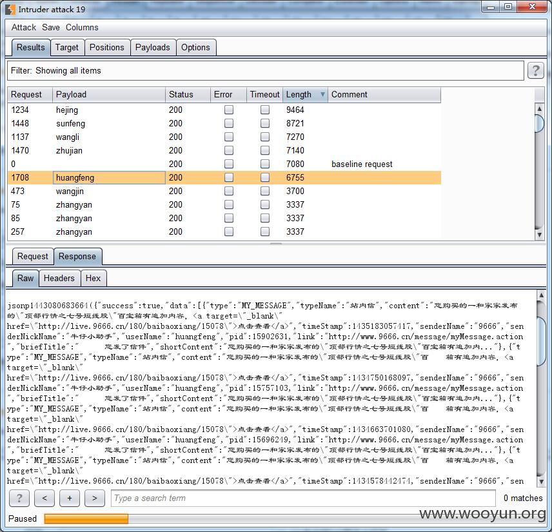Viewport: 552px width, 532px height.
Task: Select the huangfeng payload cell
Action: click(x=109, y=177)
